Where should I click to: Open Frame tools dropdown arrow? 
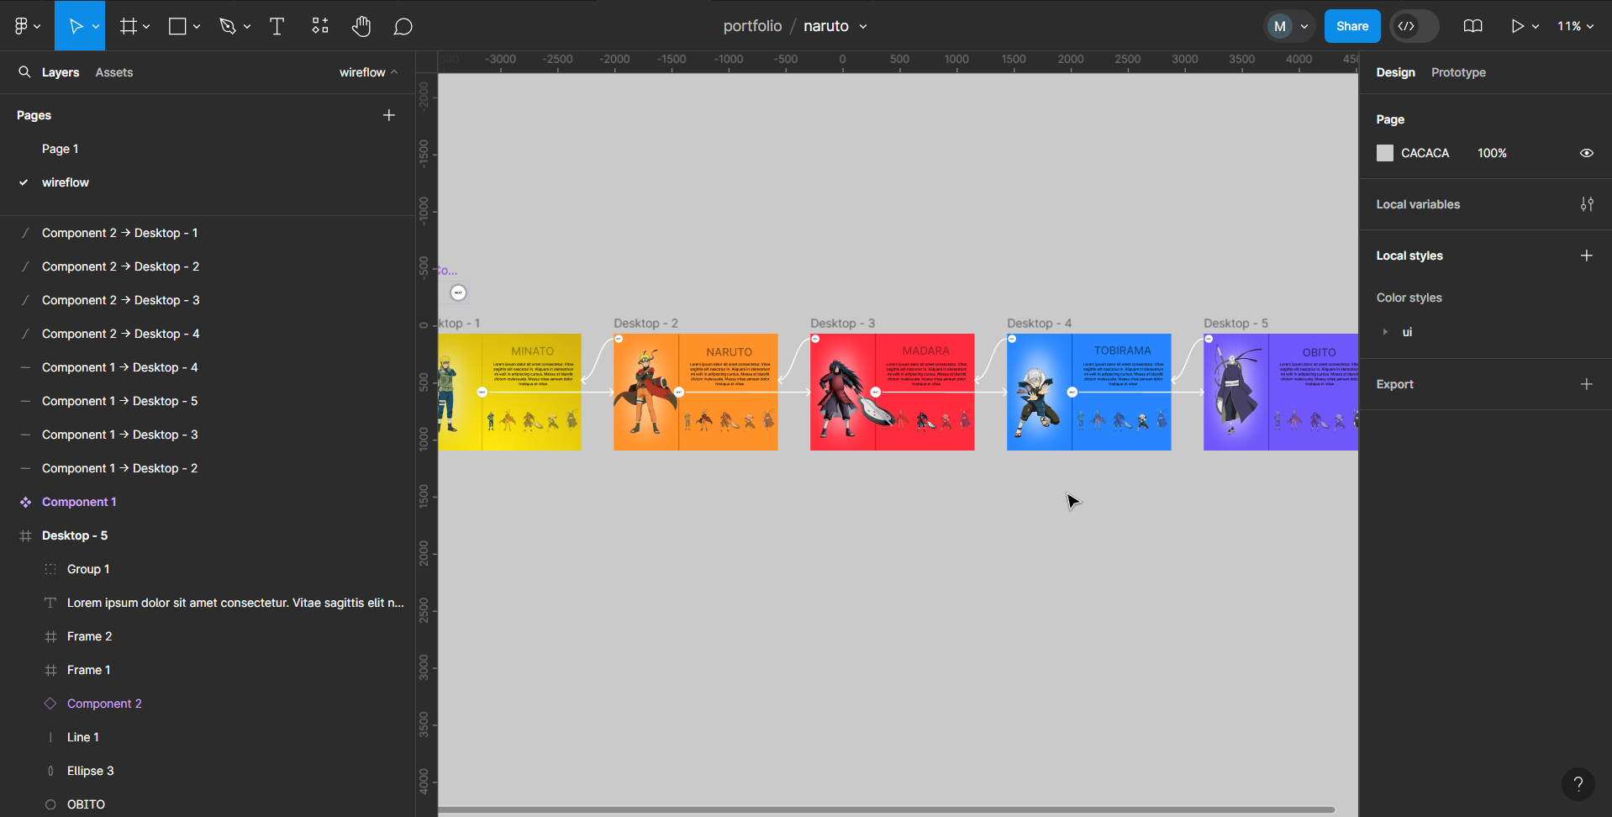coord(146,26)
